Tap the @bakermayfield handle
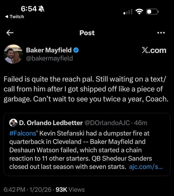Screen dimensions: 174x196 click(x=49, y=58)
